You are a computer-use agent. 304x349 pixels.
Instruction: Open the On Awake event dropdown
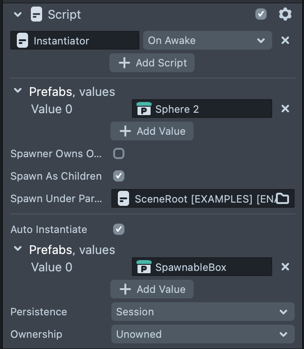click(x=207, y=41)
